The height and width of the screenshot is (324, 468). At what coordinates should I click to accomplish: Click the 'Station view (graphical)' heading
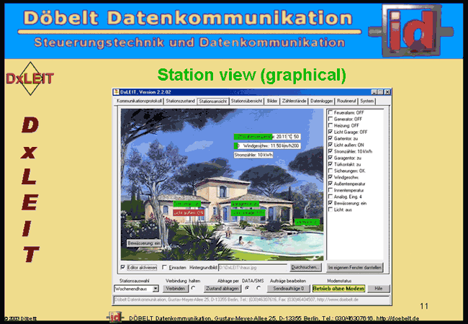[x=251, y=75]
